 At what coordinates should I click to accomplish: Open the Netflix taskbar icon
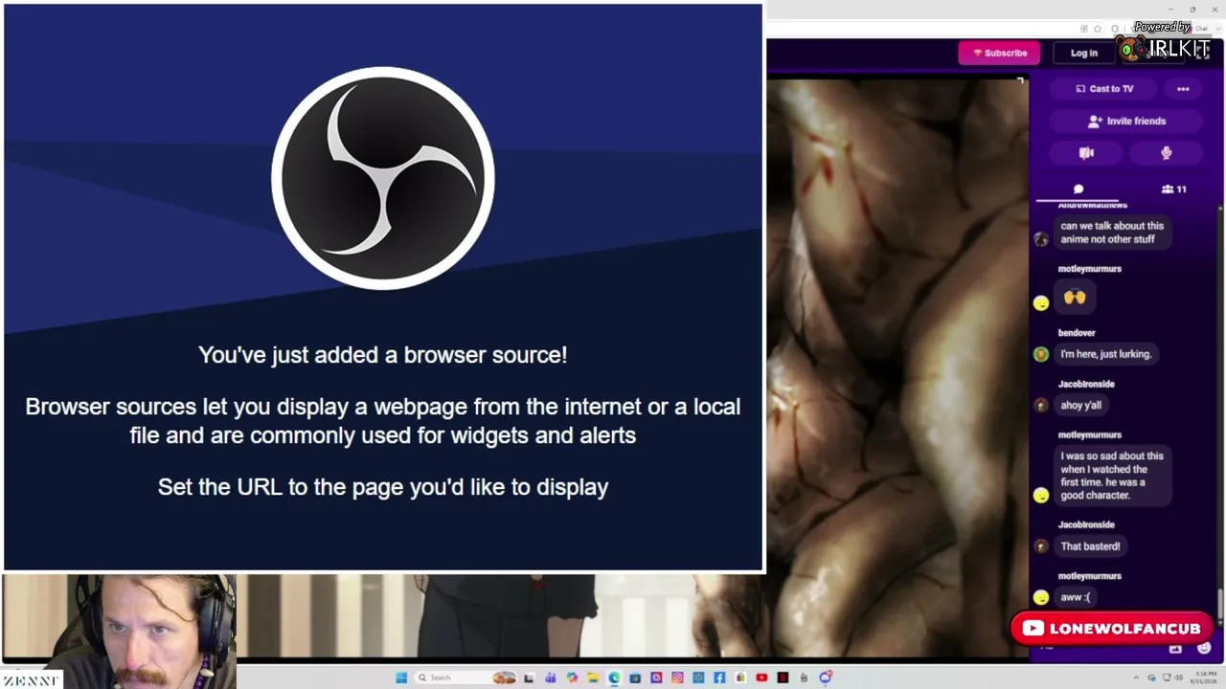(x=783, y=678)
